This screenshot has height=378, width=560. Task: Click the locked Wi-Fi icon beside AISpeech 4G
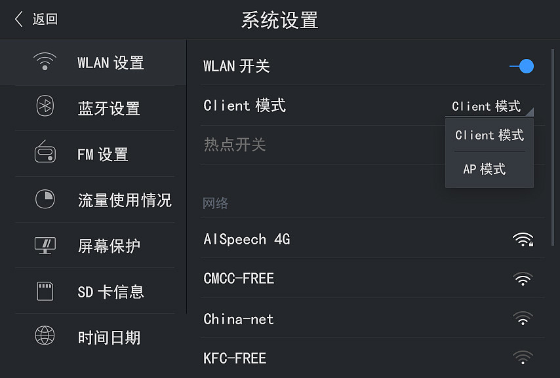523,239
